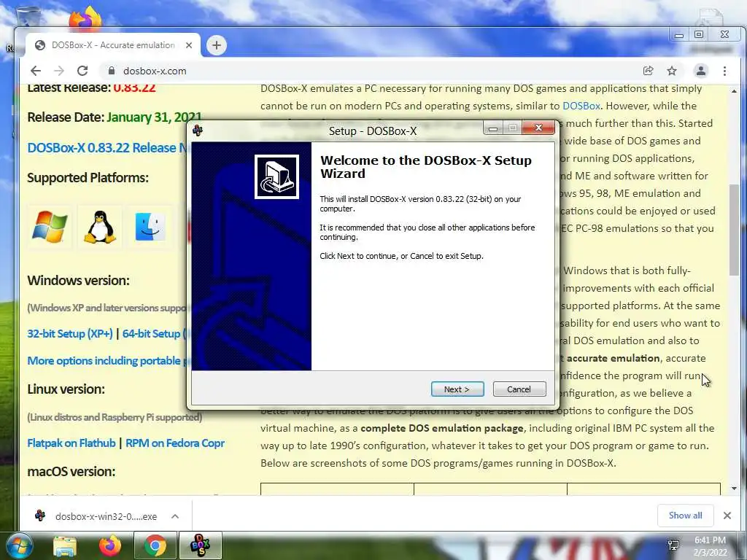This screenshot has height=560, width=747.
Task: Open DOSBox-X 0.83.22 Release Notes link
Action: pyautogui.click(x=107, y=147)
